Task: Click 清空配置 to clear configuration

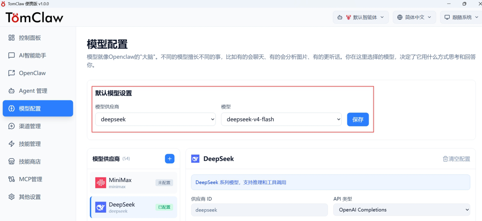Action: (456, 159)
